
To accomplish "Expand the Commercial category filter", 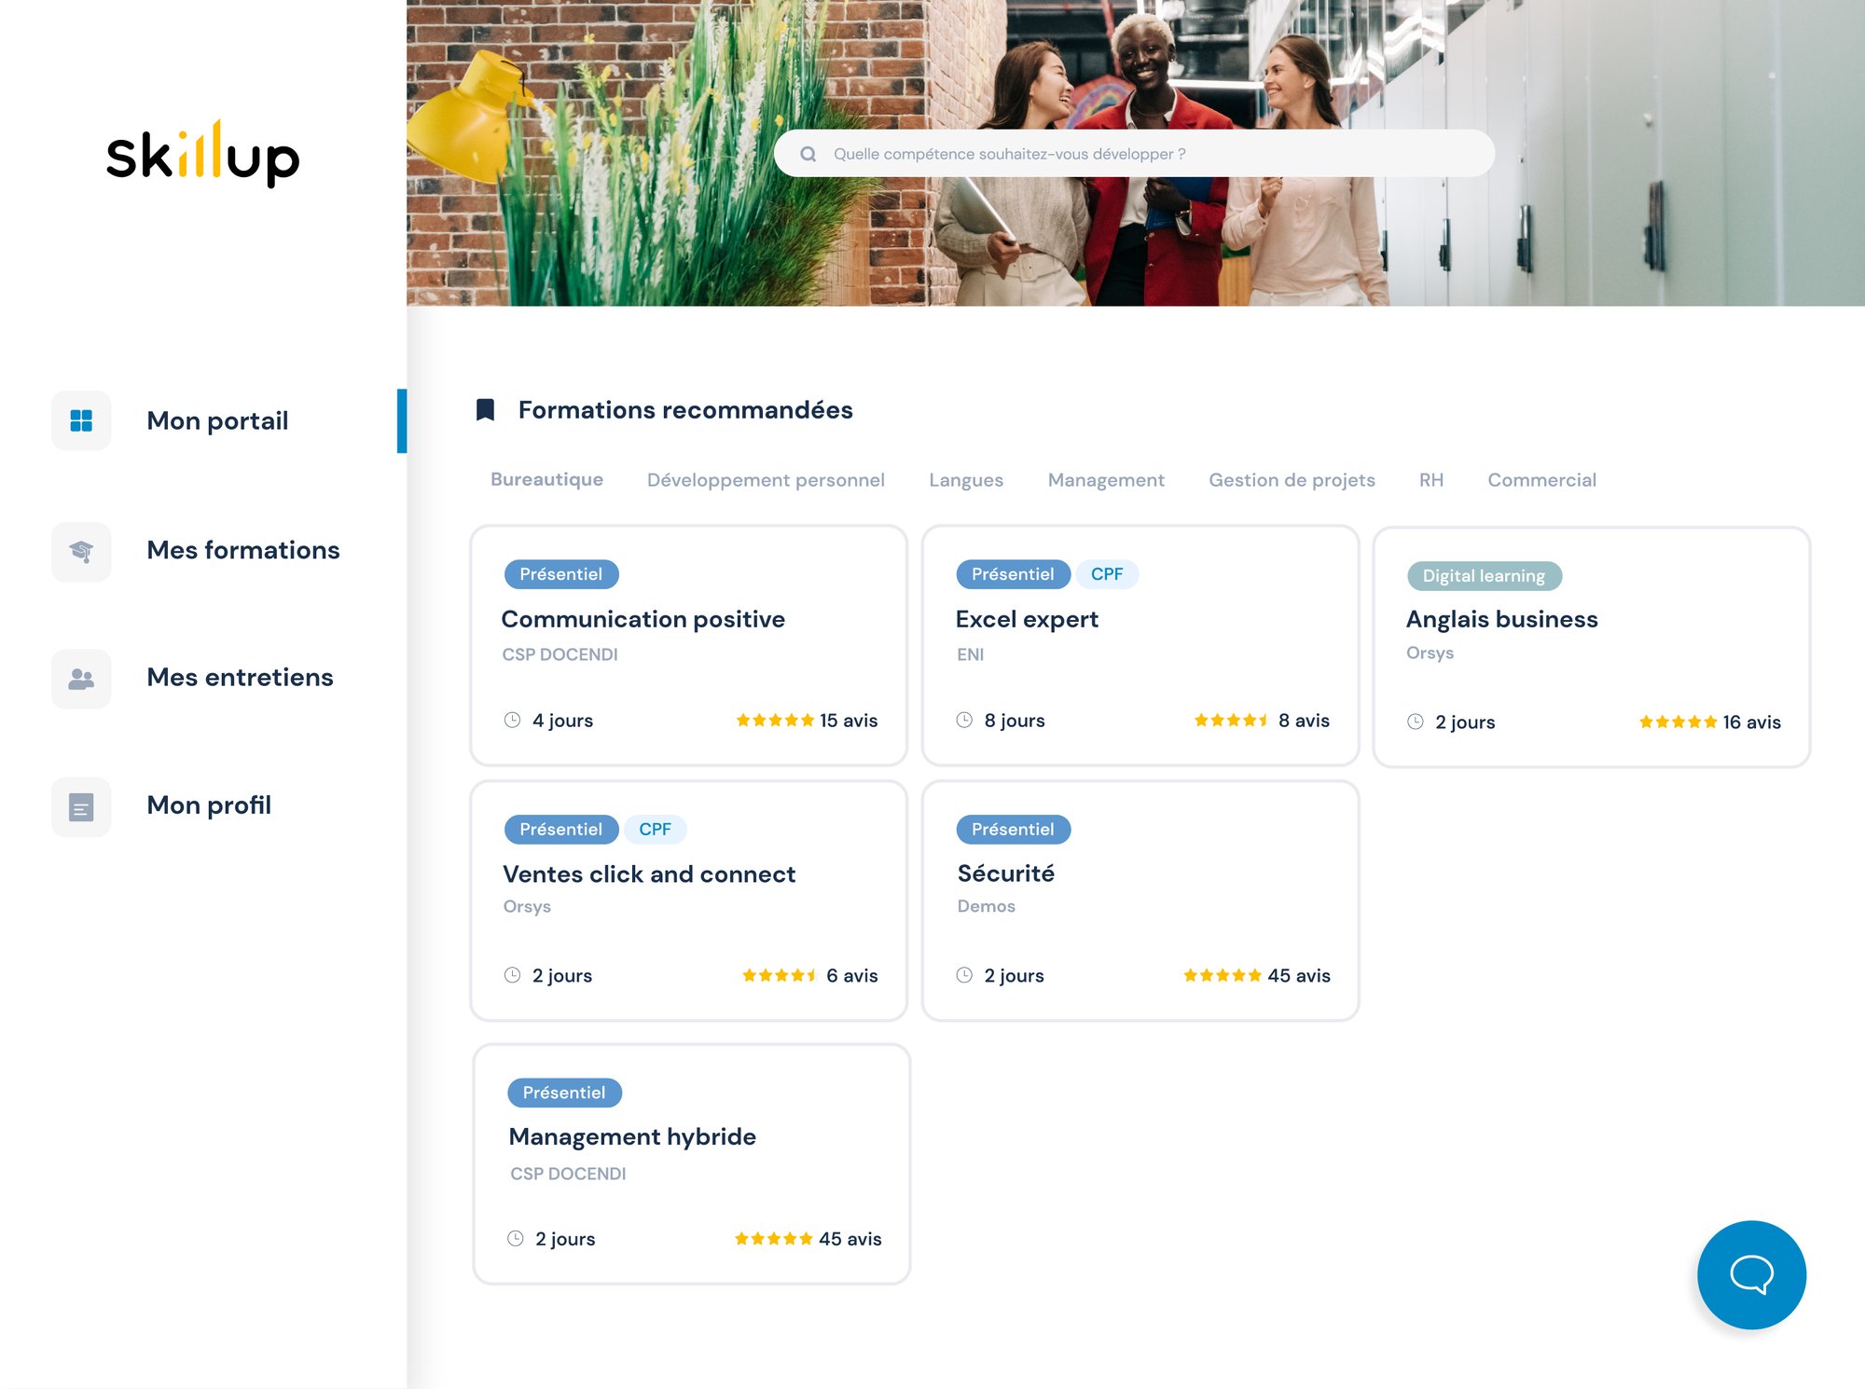I will [x=1542, y=480].
